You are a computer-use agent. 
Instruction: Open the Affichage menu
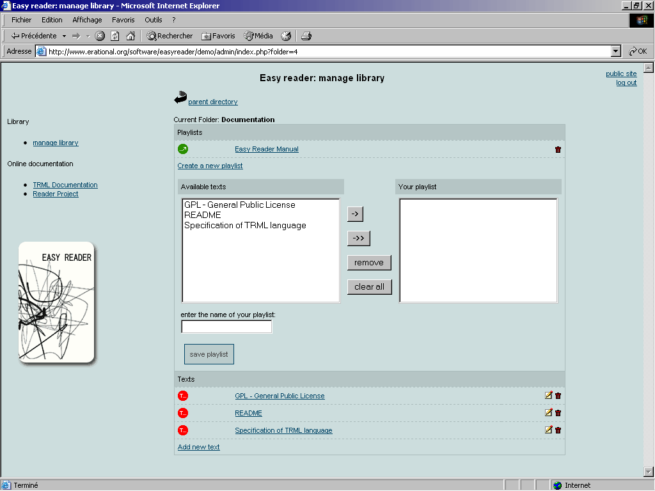click(x=87, y=20)
